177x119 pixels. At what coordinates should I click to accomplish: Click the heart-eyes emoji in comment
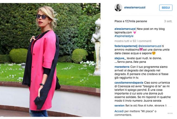(x=154, y=53)
